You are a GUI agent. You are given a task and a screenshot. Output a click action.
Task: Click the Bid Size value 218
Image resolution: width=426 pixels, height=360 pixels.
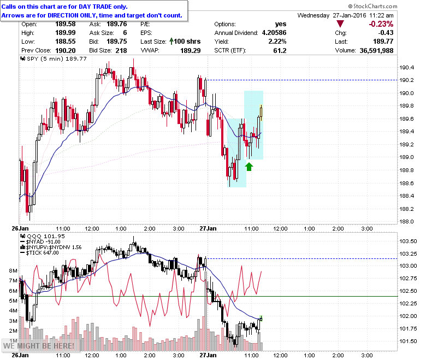click(121, 51)
